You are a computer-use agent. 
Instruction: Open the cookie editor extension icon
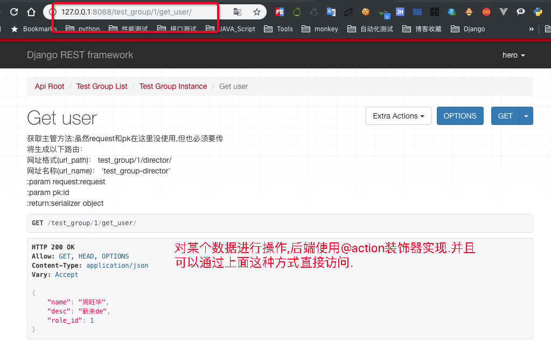point(366,12)
